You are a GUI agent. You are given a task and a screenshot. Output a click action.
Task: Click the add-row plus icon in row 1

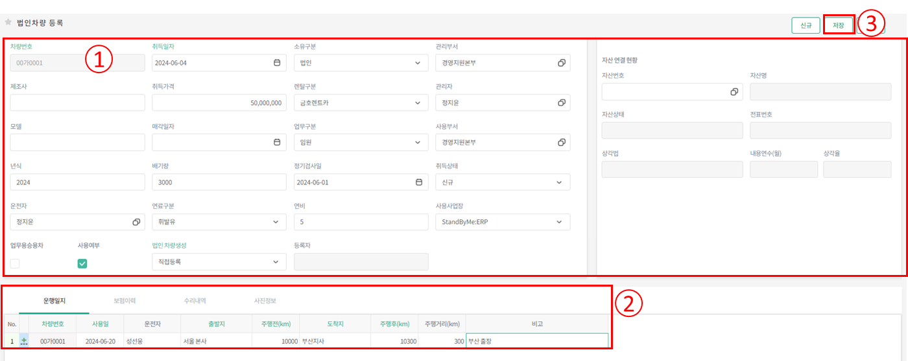tap(24, 341)
